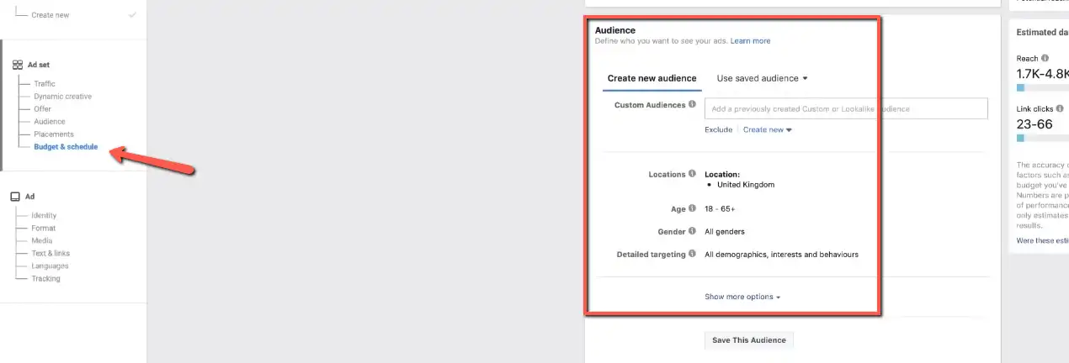Click the Ad set grid icon
The height and width of the screenshot is (363, 1069).
click(17, 65)
